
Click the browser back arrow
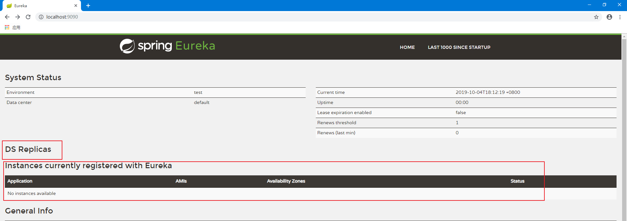point(7,17)
